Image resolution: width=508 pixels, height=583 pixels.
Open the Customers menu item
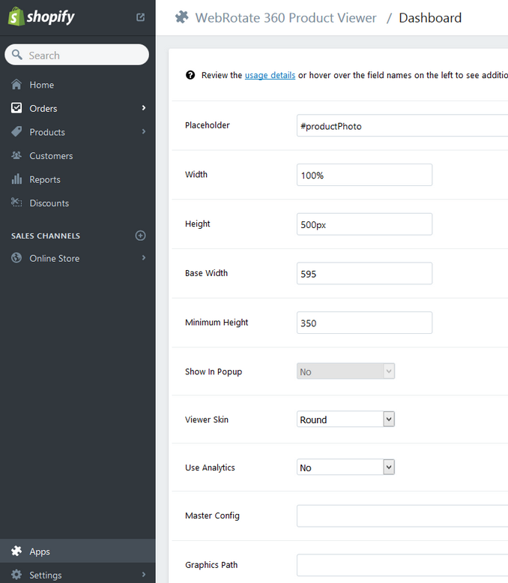(51, 156)
